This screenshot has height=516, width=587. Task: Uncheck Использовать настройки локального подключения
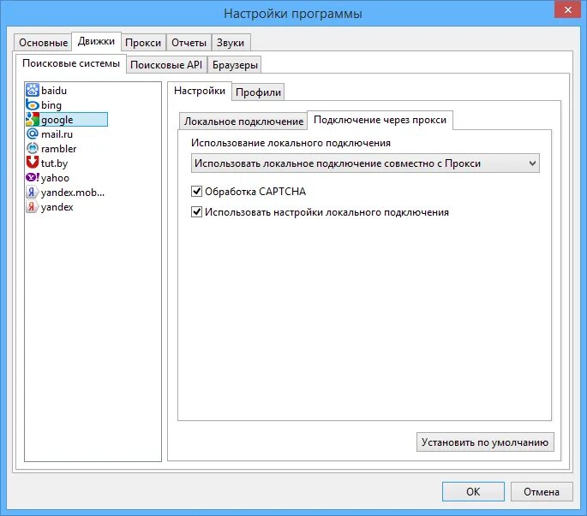[196, 212]
